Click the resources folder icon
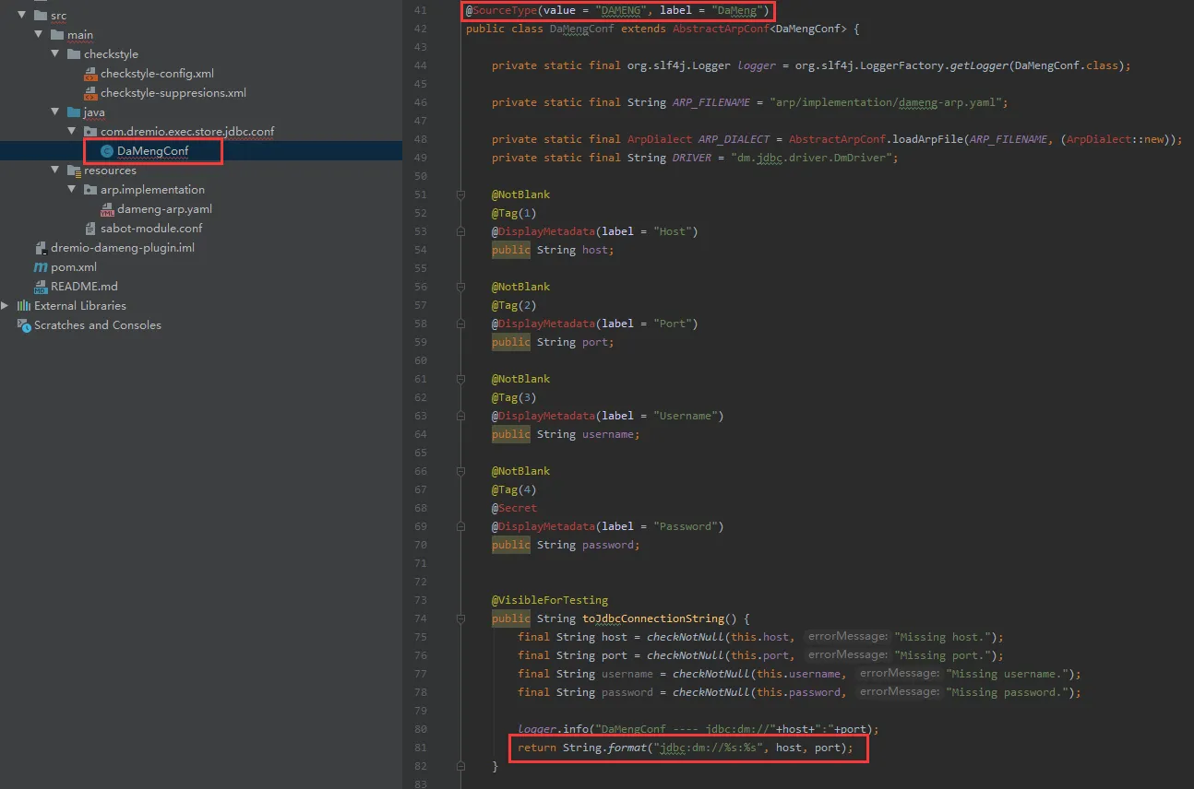Screen dimensions: 1194x789 pos(74,171)
